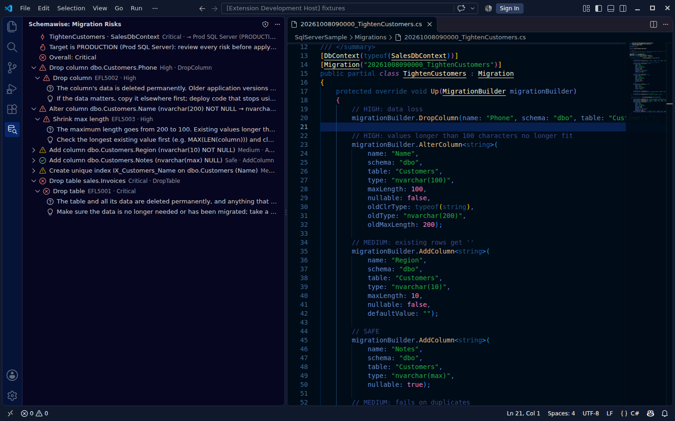Open the Source Control view

click(x=12, y=68)
